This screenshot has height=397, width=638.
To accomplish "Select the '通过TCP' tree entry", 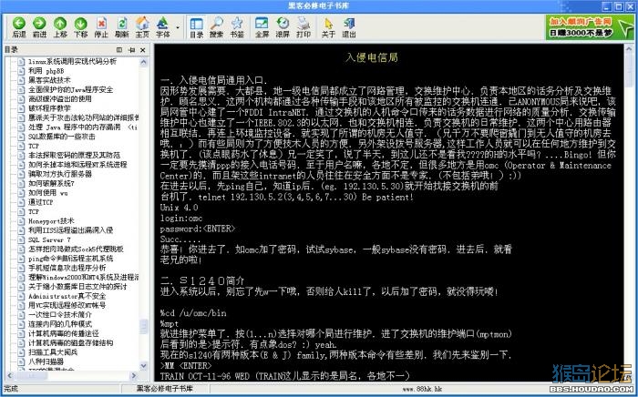I will [40, 202].
